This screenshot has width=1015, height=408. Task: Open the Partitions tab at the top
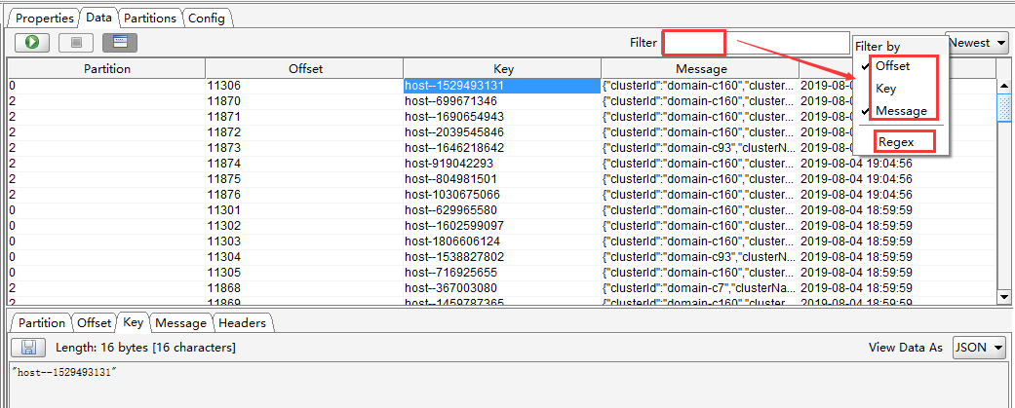click(x=150, y=19)
